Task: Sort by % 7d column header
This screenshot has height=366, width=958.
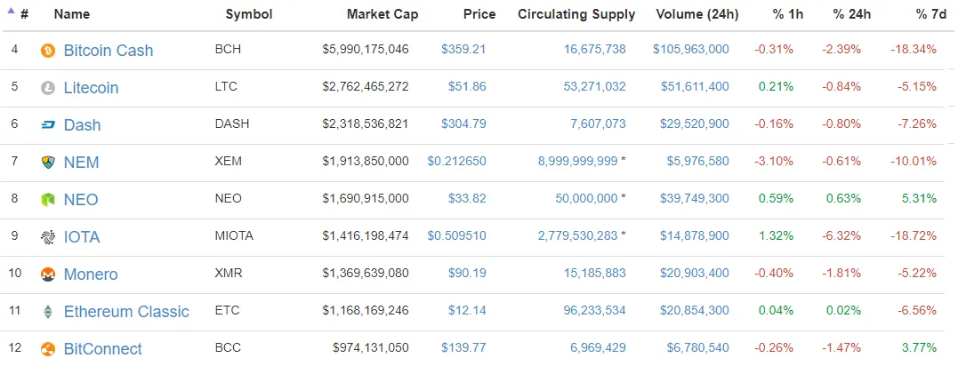Action: (931, 14)
